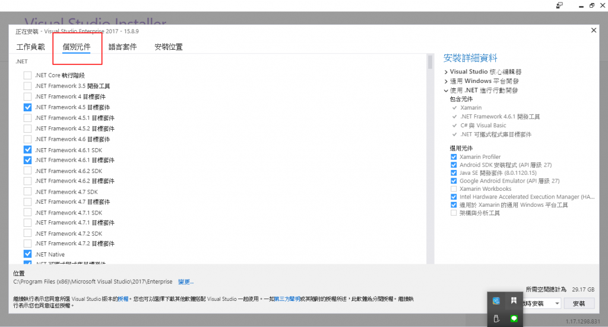Screen dimensions: 608x327
Task: Go to the 安裝位置 tab
Action: (169, 47)
